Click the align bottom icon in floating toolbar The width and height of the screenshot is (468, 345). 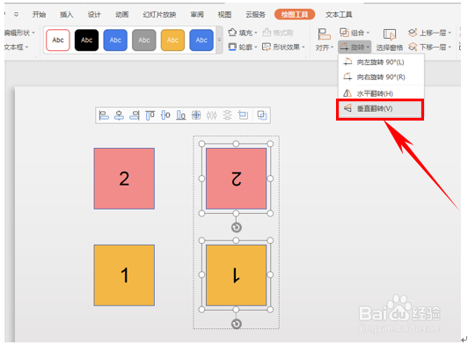tap(181, 115)
